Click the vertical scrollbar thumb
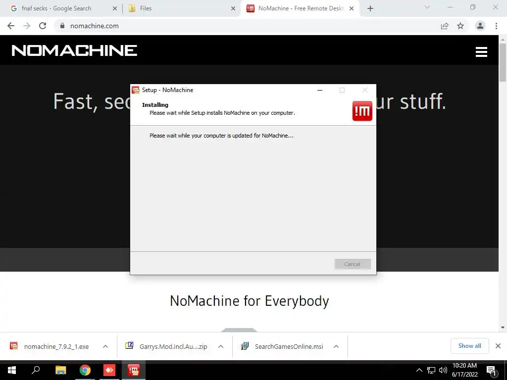 tap(503, 62)
